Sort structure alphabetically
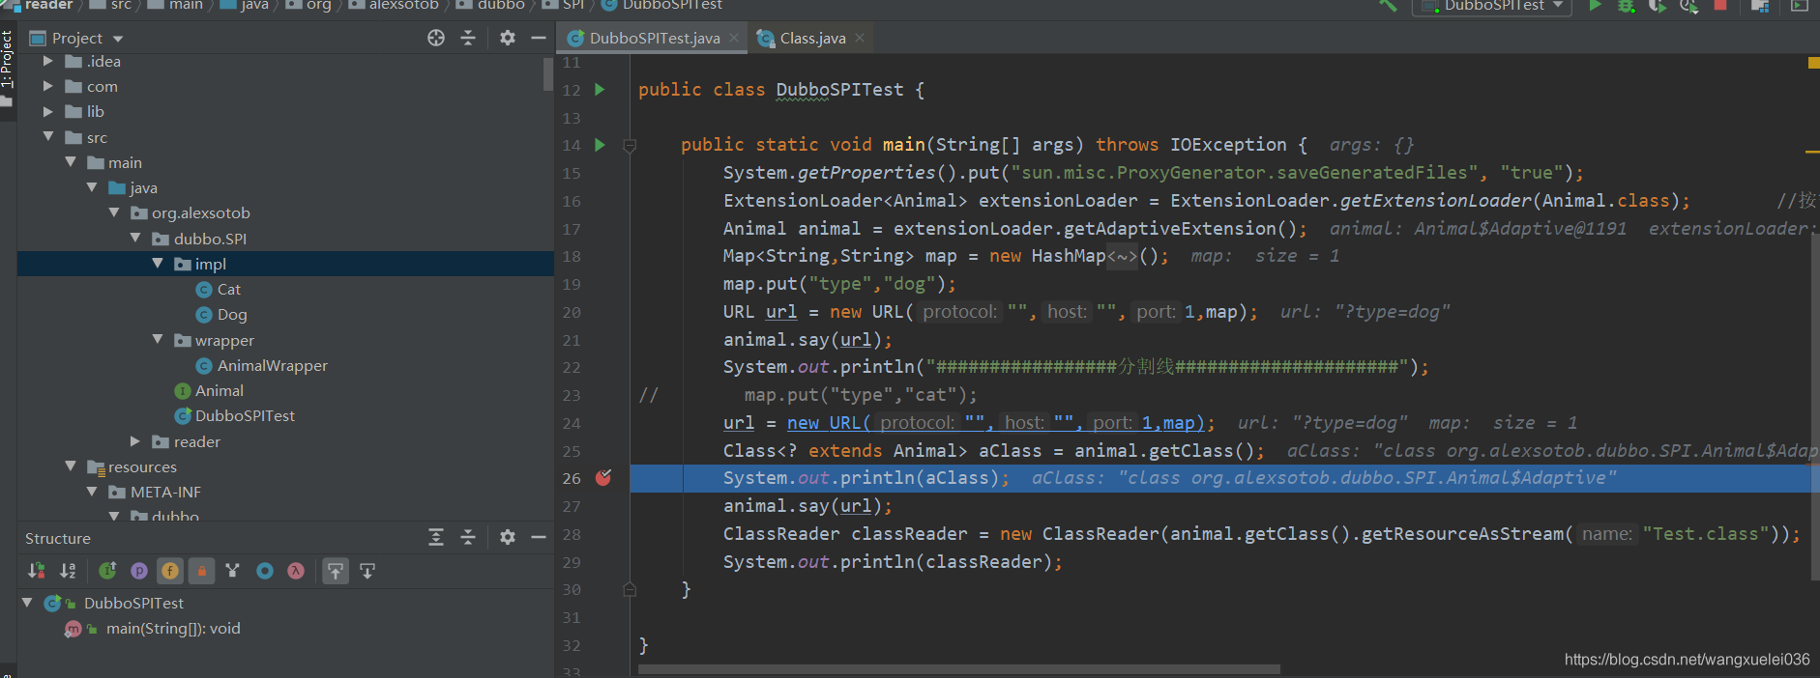This screenshot has height=678, width=1820. click(68, 571)
